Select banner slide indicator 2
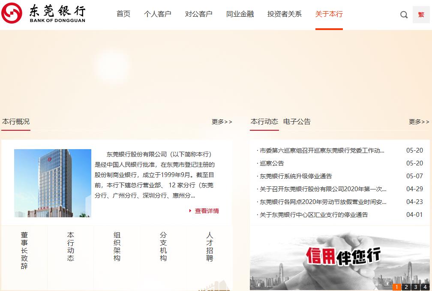432x291 pixels. (x=406, y=287)
